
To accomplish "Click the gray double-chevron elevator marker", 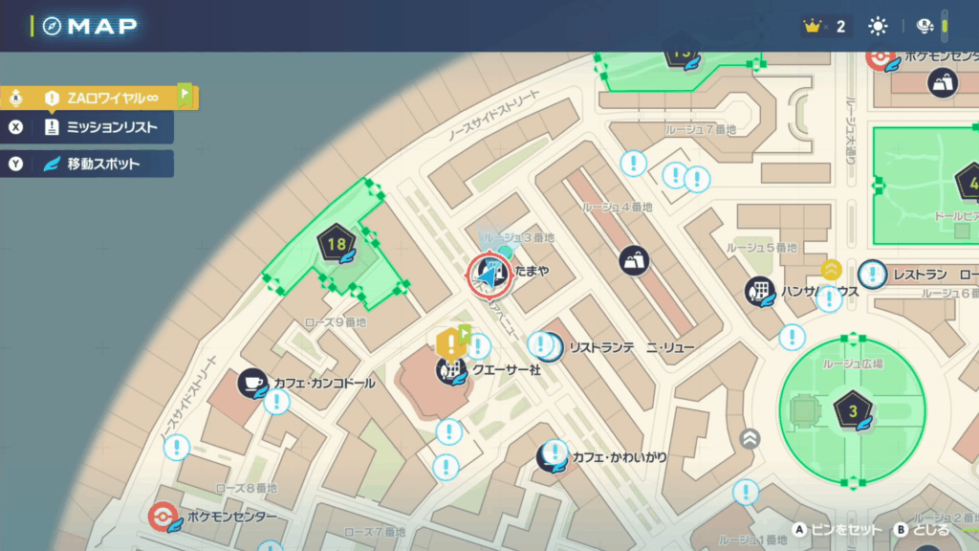I will (750, 439).
